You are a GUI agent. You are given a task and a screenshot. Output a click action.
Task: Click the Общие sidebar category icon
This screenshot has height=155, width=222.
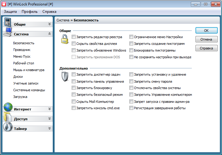[x=8, y=22]
